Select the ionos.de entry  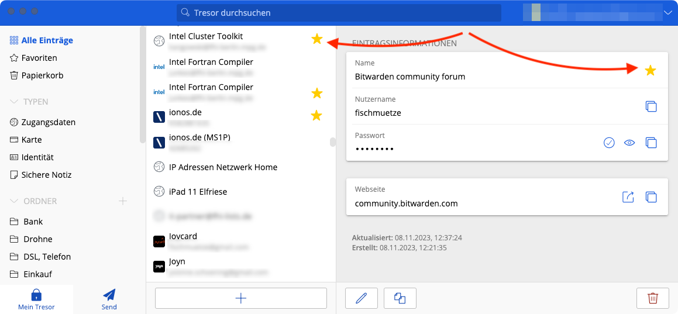click(x=241, y=117)
